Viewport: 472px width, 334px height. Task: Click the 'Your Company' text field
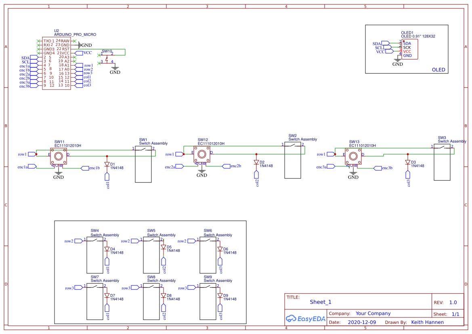pos(373,313)
